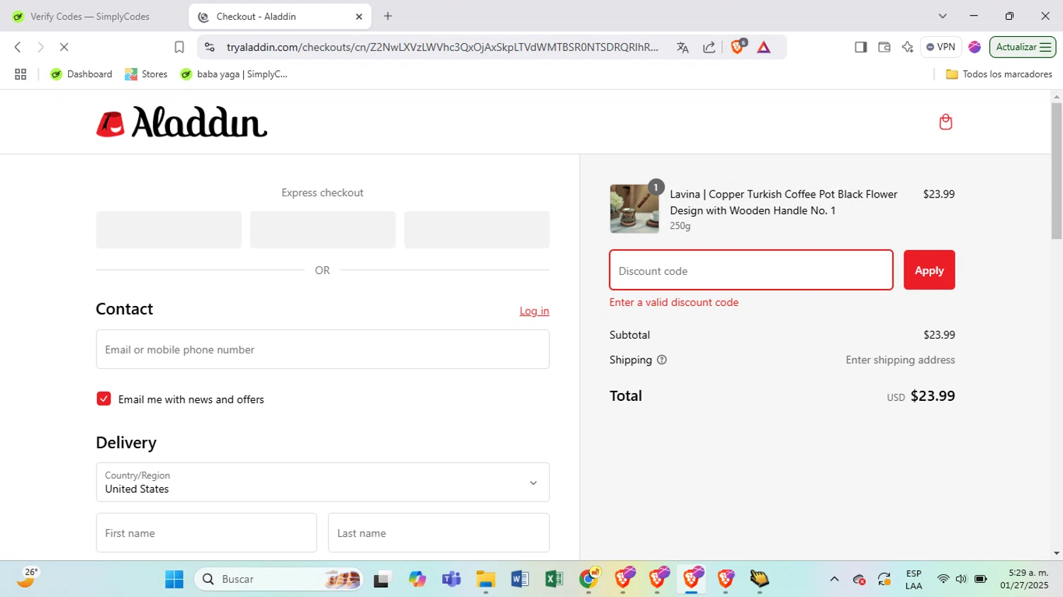This screenshot has width=1063, height=597.
Task: Open the shopping bag cart icon
Action: point(945,122)
